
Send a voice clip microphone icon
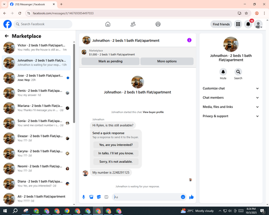83,197
